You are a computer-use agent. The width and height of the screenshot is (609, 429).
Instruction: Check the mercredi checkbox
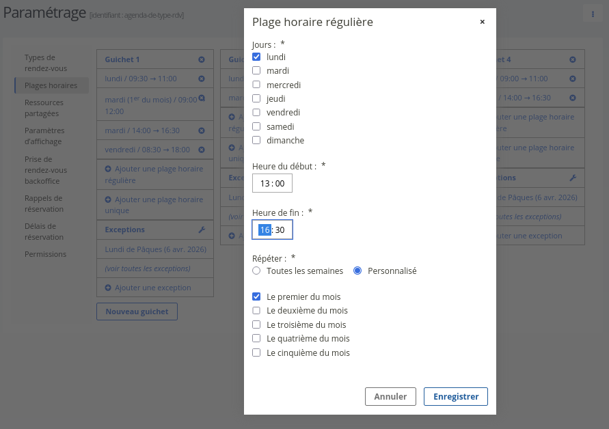[256, 85]
